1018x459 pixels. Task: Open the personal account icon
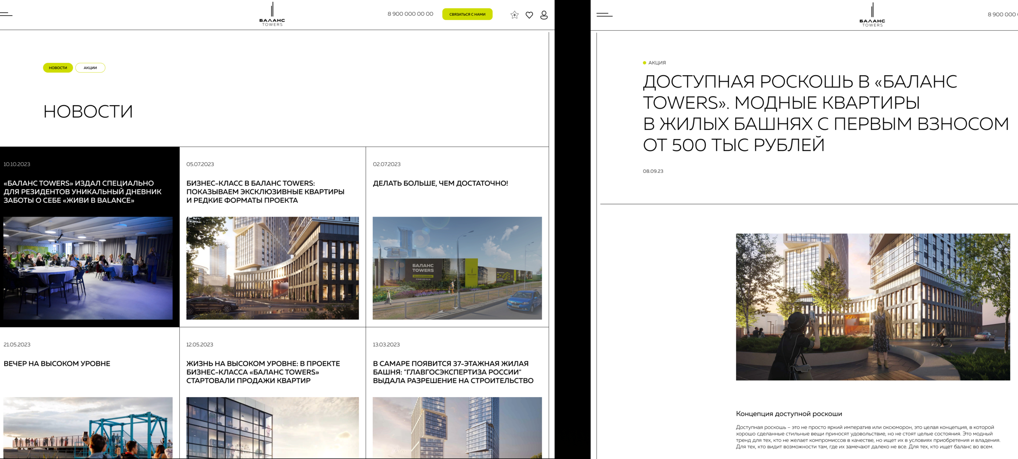tap(545, 15)
